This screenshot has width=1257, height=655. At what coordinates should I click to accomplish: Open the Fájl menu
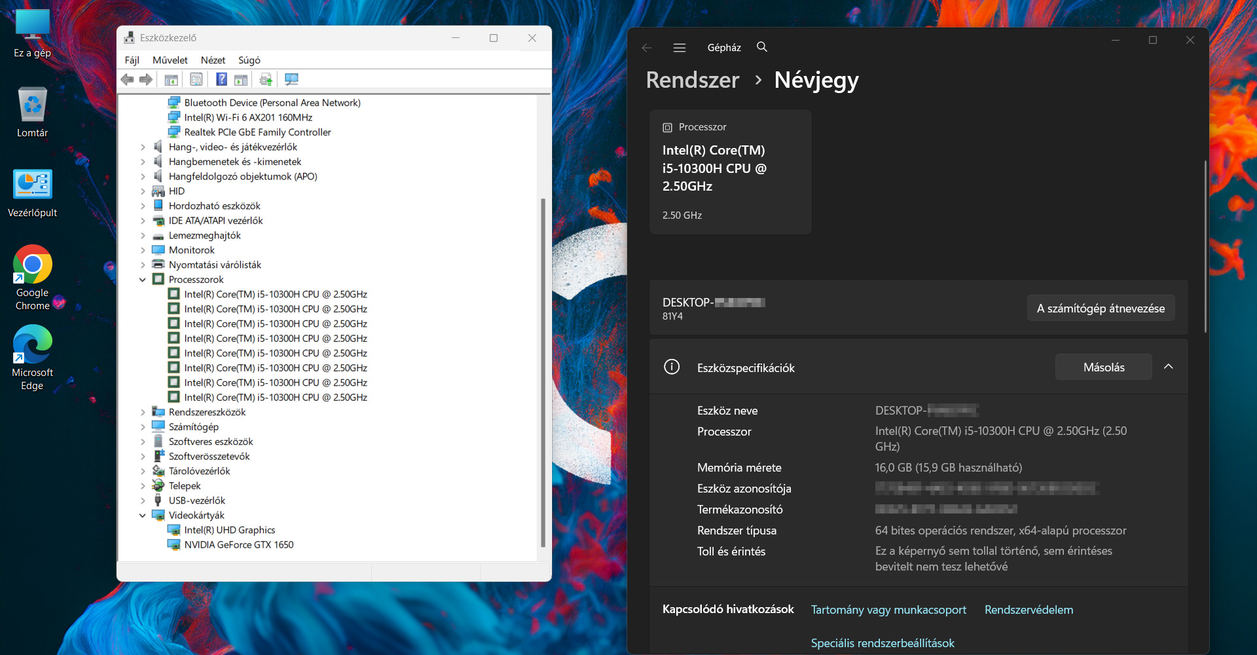coord(132,60)
